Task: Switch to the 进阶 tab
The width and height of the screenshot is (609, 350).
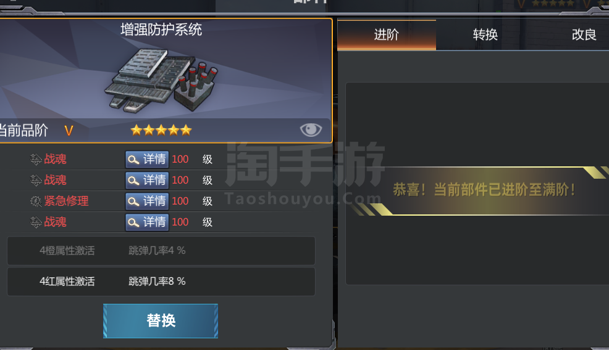Action: pyautogui.click(x=387, y=35)
